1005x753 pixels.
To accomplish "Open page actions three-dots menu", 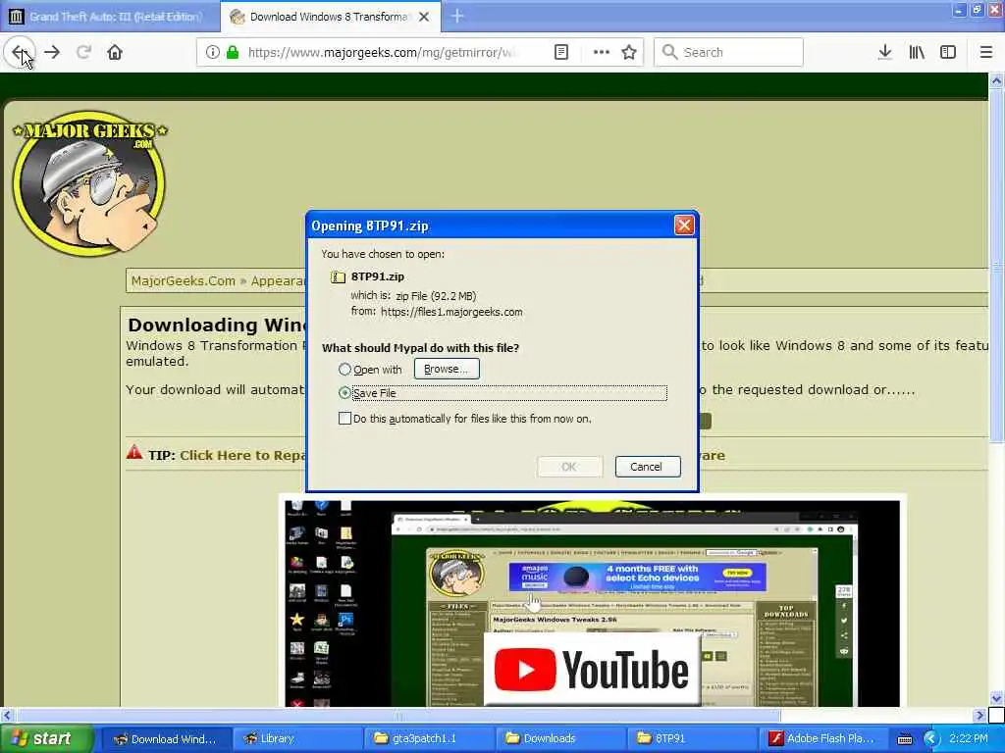I will [602, 53].
